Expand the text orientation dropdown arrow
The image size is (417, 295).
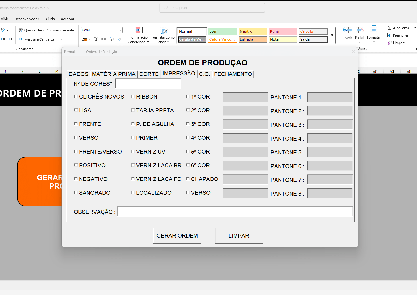pos(8,30)
